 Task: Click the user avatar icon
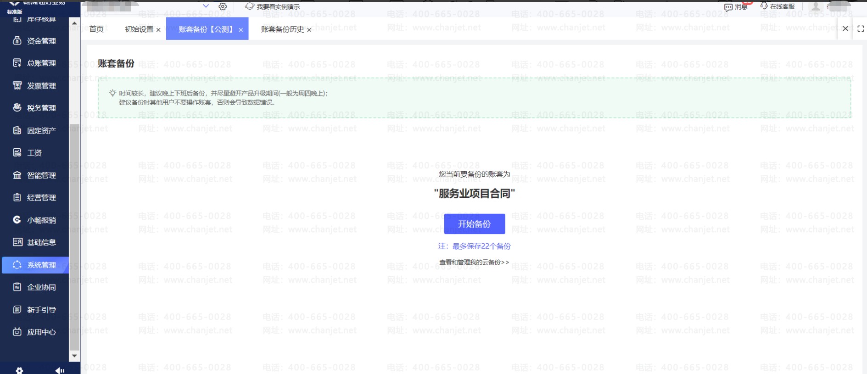(816, 6)
